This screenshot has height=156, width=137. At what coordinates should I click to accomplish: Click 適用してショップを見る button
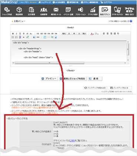pyautogui.click(x=73, y=79)
